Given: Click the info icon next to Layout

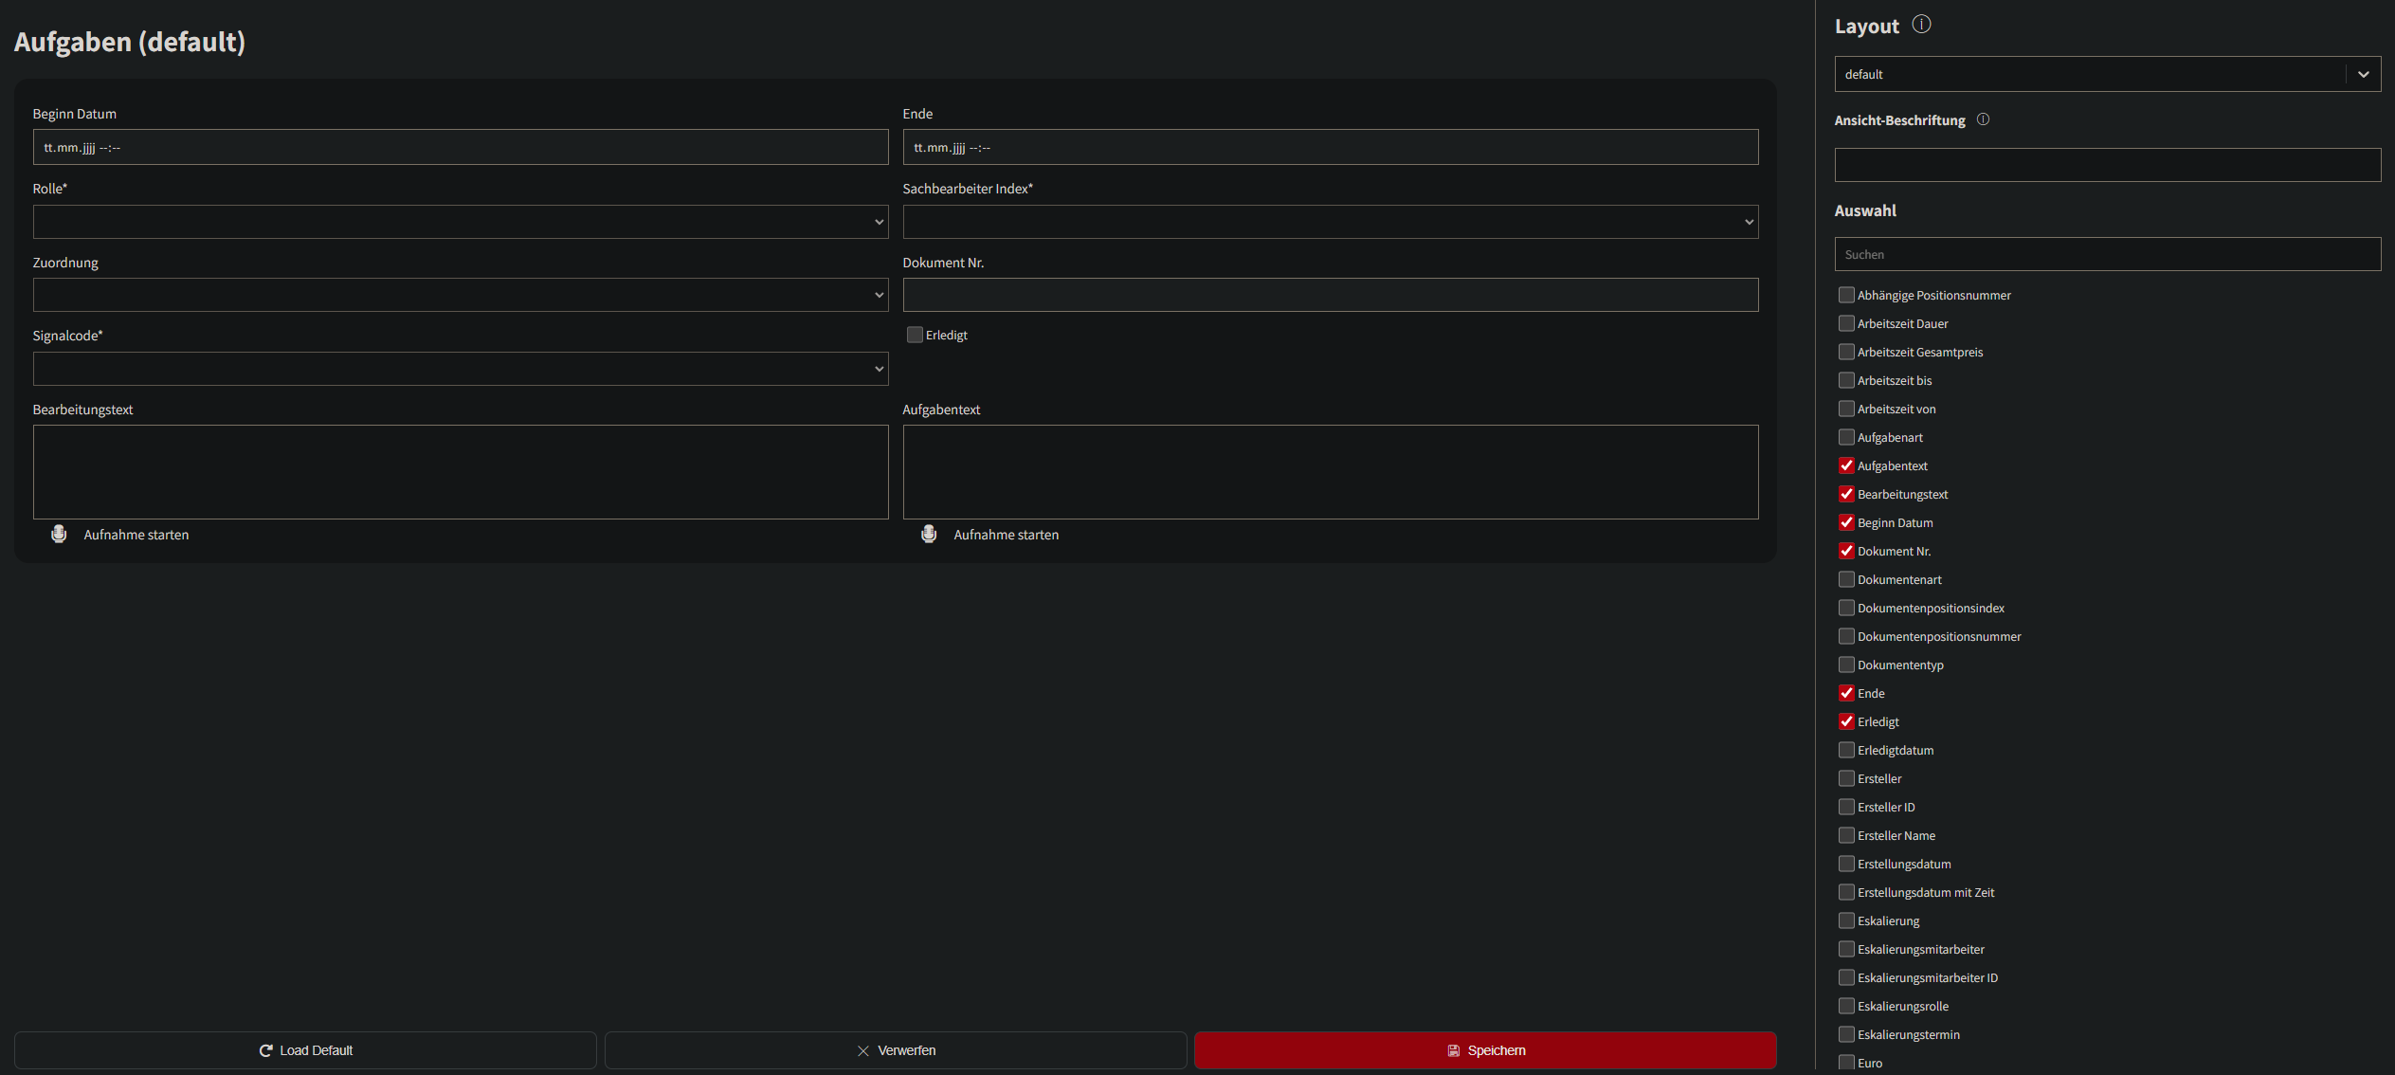Looking at the screenshot, I should (x=1921, y=25).
